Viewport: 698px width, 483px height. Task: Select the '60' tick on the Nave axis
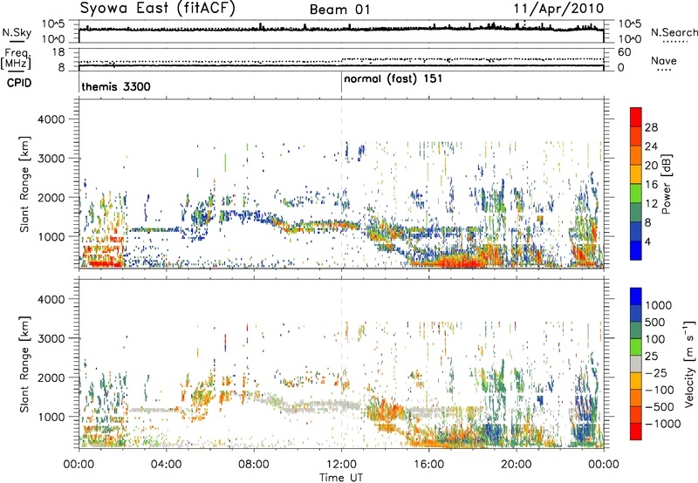tap(624, 52)
